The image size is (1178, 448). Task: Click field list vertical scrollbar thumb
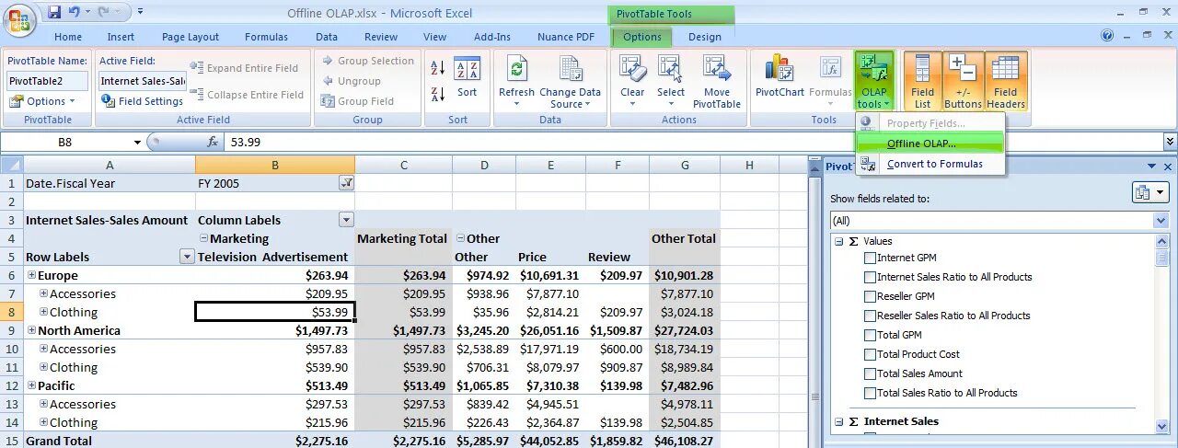tap(1162, 257)
